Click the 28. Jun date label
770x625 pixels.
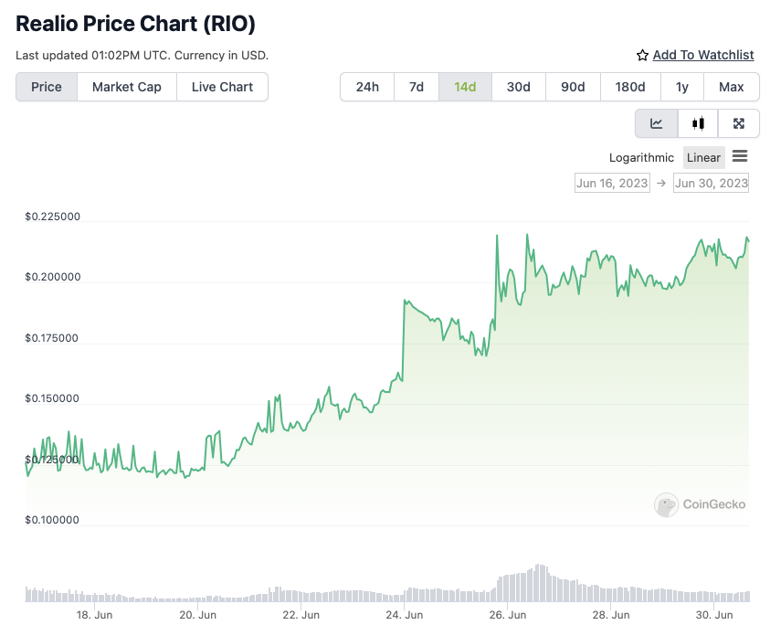(x=611, y=615)
